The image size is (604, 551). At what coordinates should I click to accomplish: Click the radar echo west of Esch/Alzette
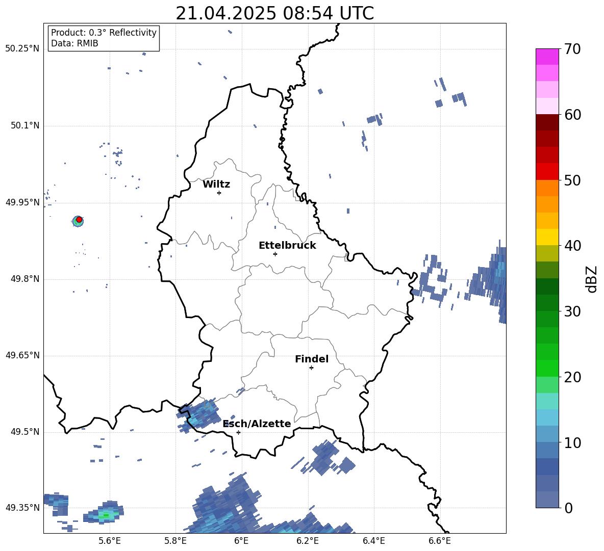[x=198, y=415]
